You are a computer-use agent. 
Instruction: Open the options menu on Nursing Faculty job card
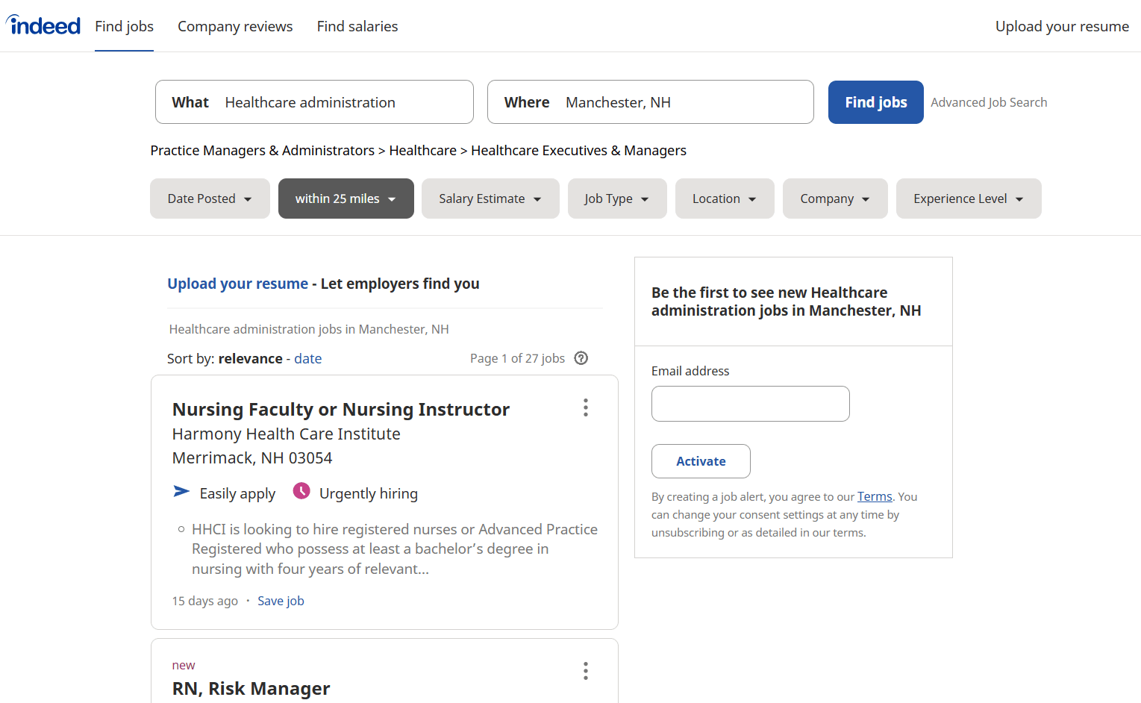pos(586,407)
